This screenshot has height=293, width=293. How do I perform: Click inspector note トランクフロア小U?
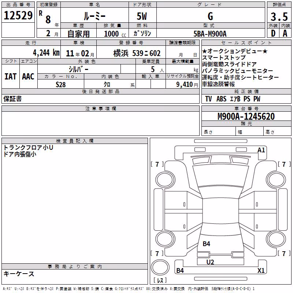click(x=28, y=148)
